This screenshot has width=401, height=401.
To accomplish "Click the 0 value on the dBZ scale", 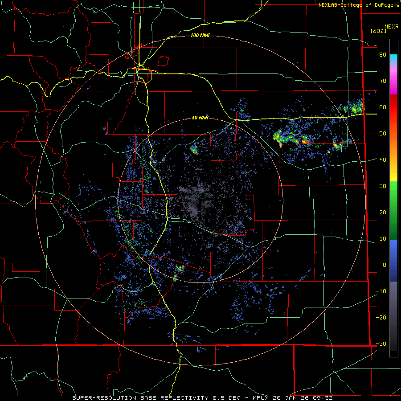I will point(385,265).
